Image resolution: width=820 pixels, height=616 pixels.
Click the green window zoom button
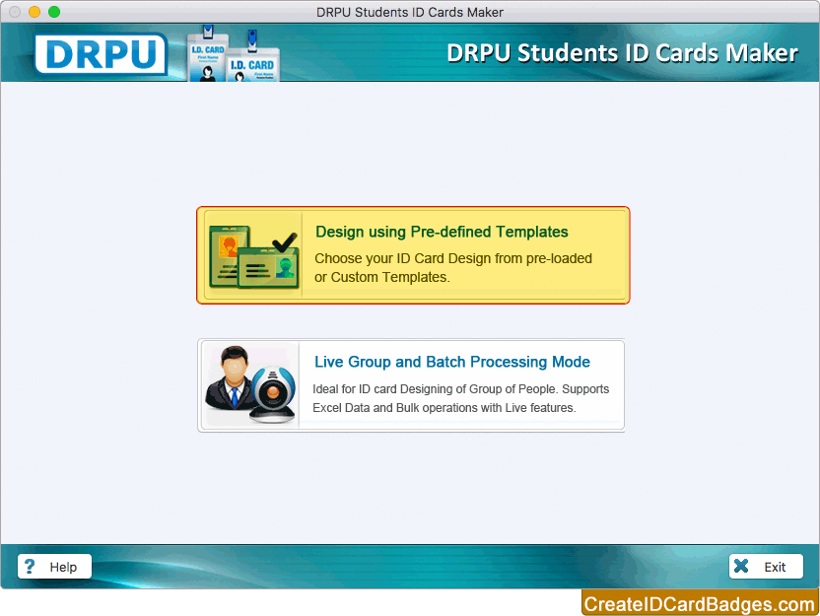[x=54, y=12]
